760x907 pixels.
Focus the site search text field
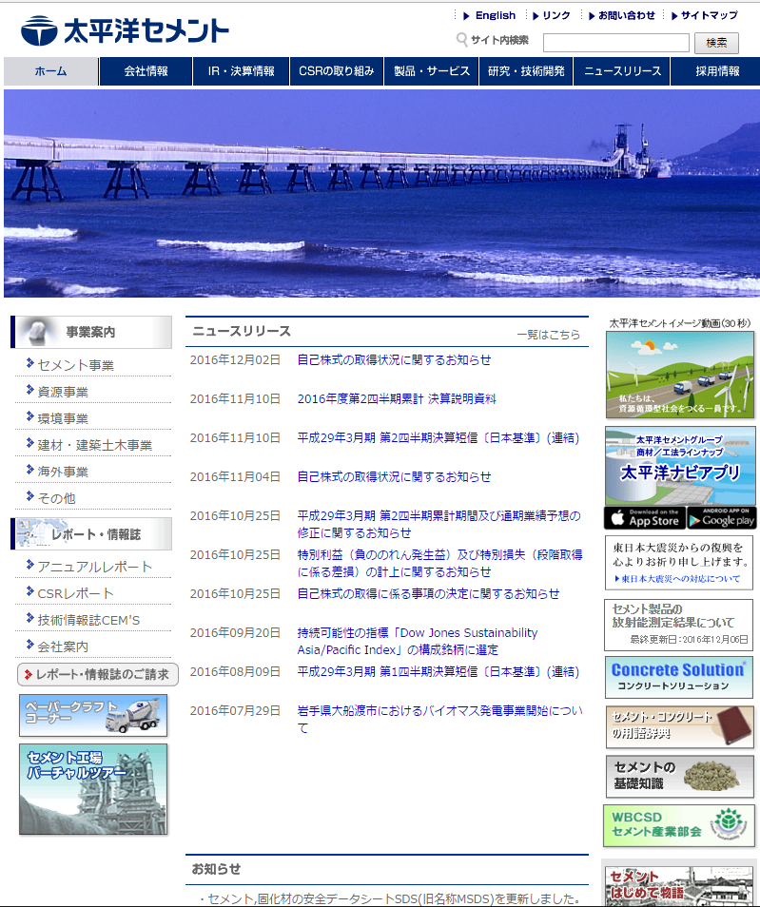tap(615, 43)
